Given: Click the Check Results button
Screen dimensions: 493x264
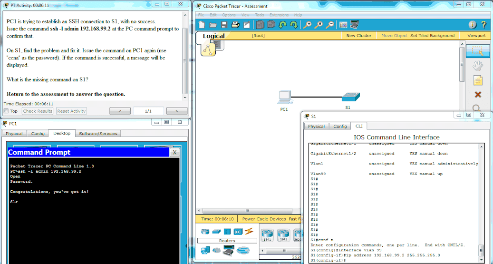Looking at the screenshot, I should (x=38, y=111).
